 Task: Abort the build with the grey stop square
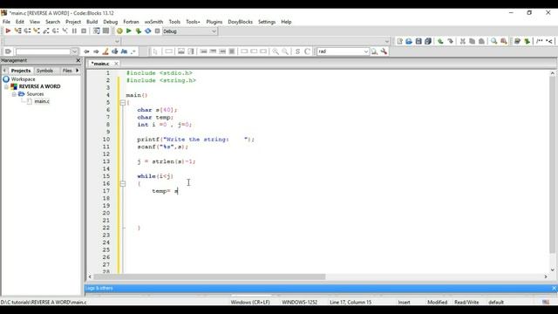tap(157, 31)
